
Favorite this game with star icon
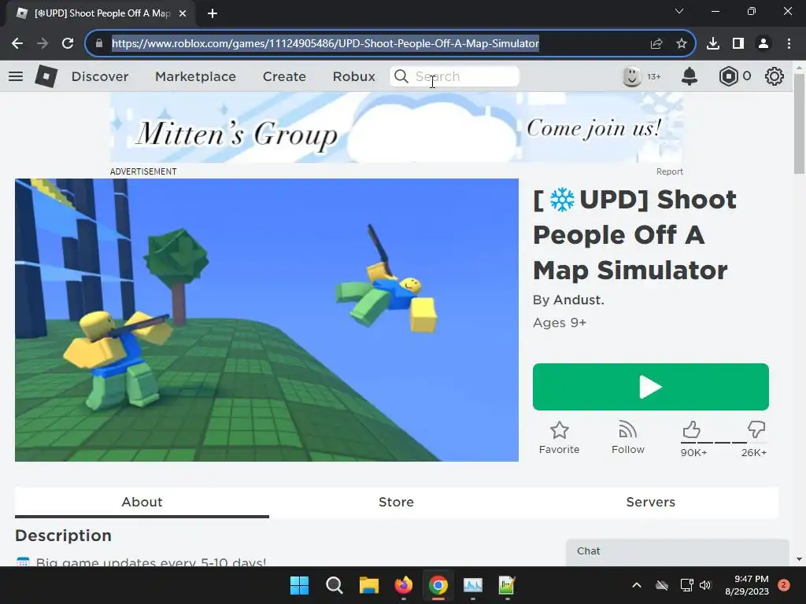560,437
